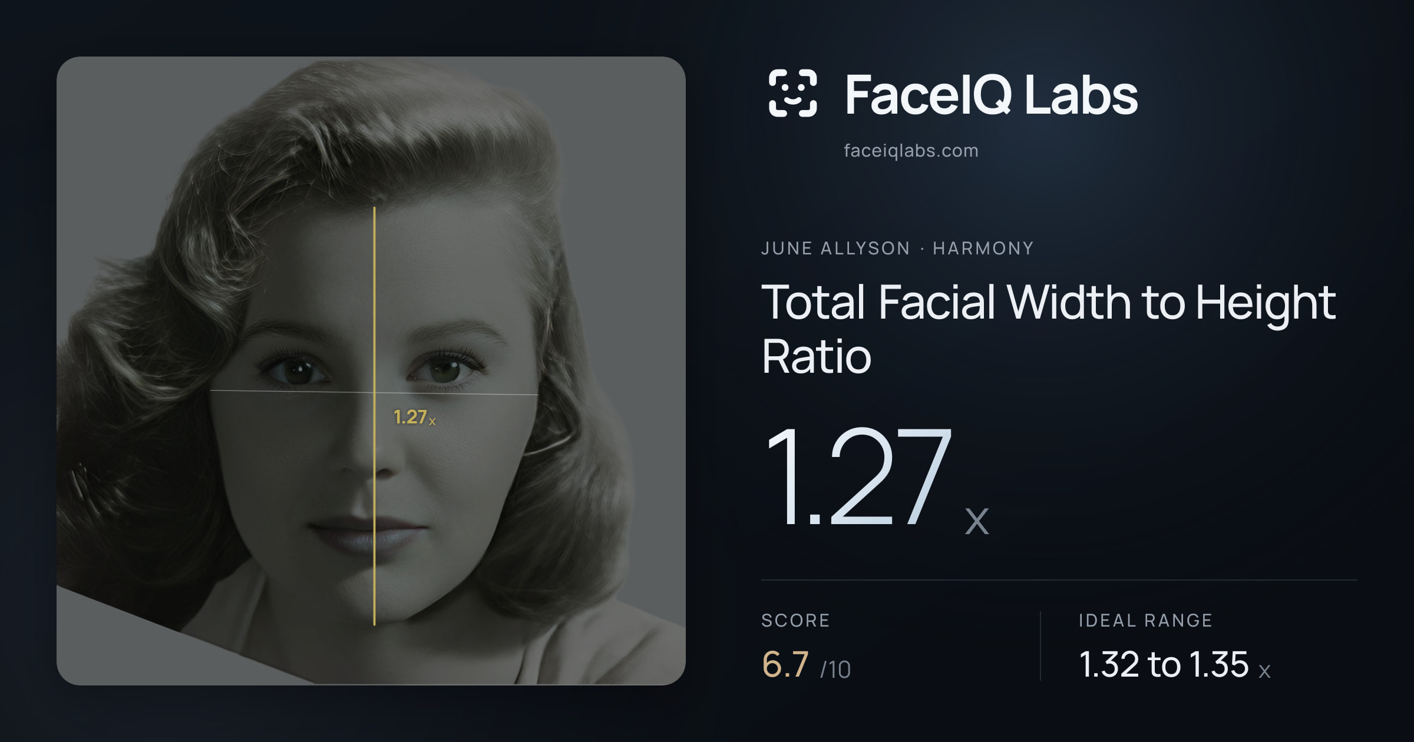This screenshot has height=742, width=1414.
Task: Open the faceiqlabs.com link
Action: coord(911,151)
